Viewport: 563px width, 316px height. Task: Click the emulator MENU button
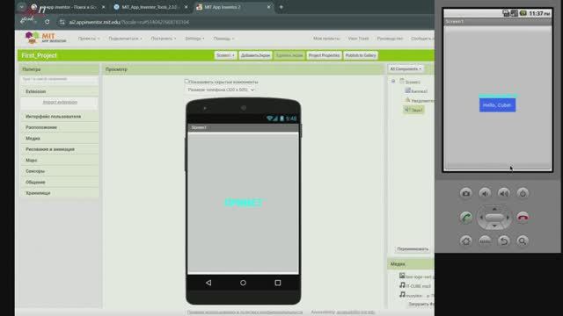click(485, 241)
